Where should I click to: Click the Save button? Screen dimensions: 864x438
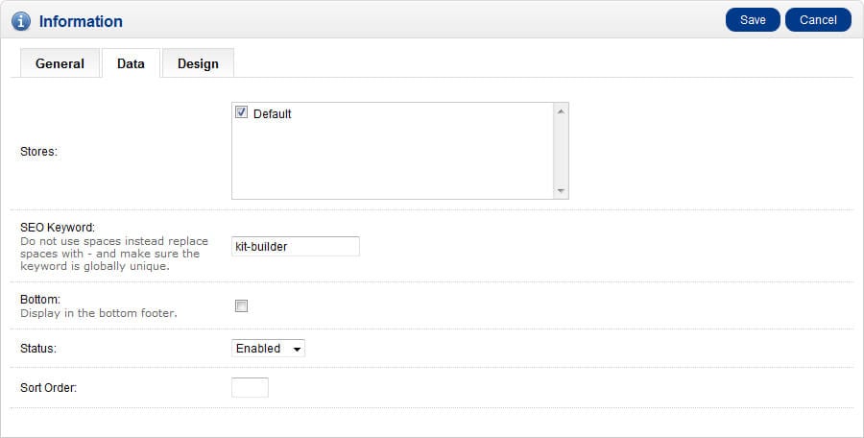pos(753,20)
